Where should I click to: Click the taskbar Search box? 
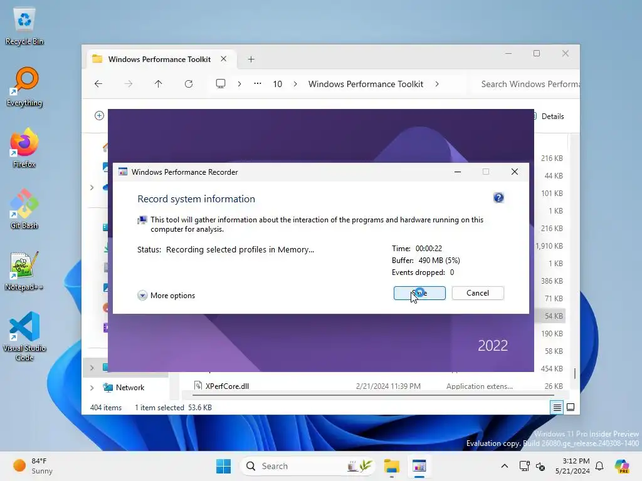pos(307,466)
